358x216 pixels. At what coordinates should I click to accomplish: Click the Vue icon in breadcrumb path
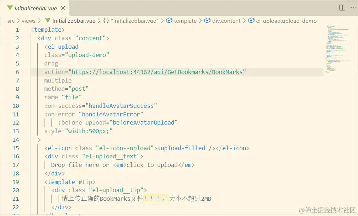[48, 21]
